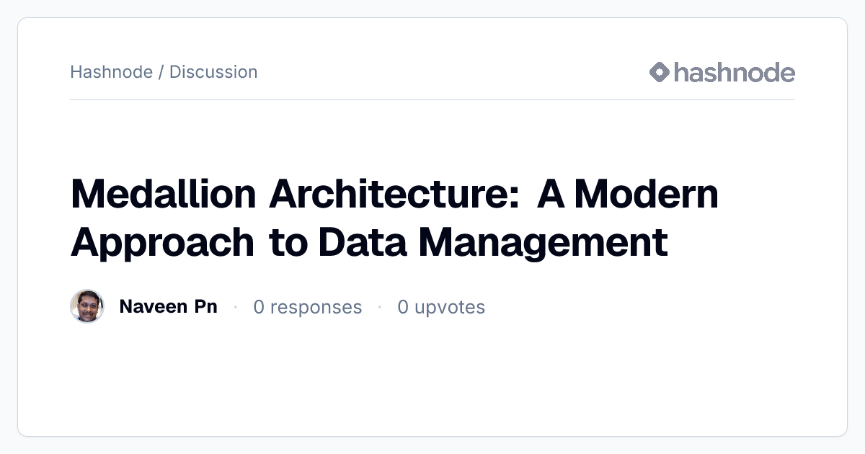Select the "Hashnode" breadcrumb text
865x454 pixels.
pos(111,72)
